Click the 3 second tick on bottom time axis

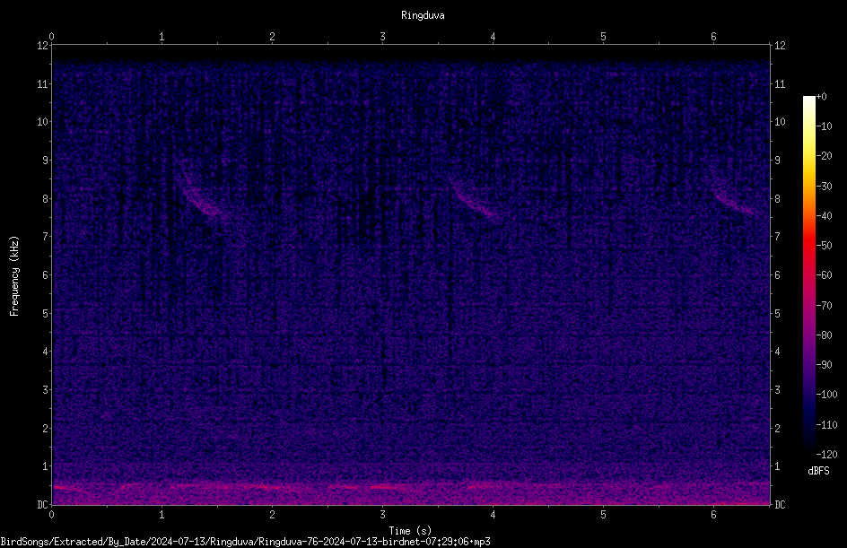[382, 515]
